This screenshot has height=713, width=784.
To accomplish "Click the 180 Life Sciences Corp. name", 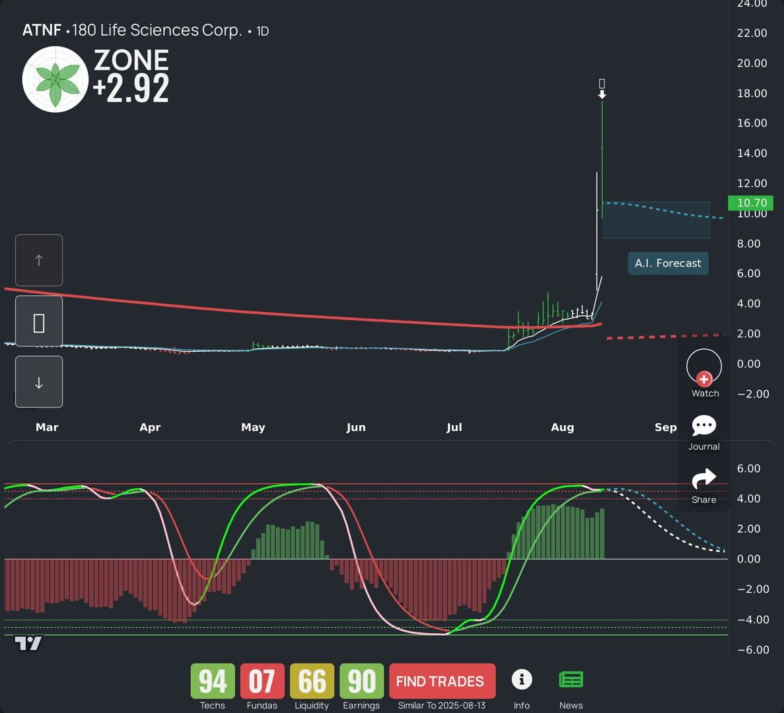I will click(x=157, y=30).
